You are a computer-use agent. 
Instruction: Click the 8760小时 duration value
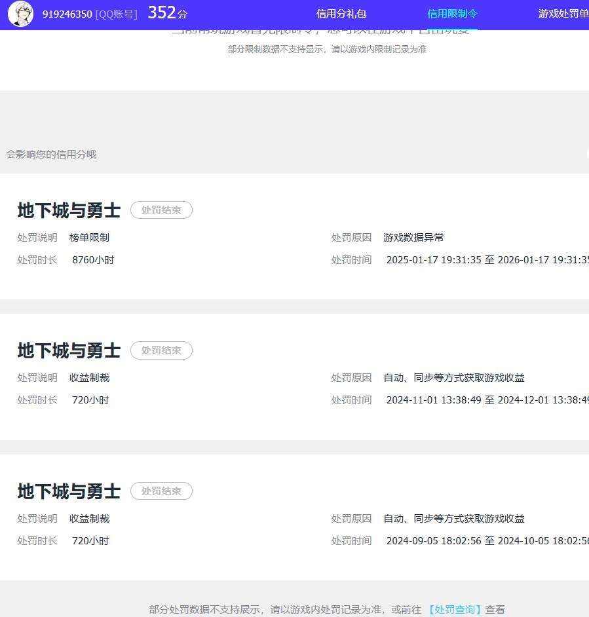[x=93, y=260]
